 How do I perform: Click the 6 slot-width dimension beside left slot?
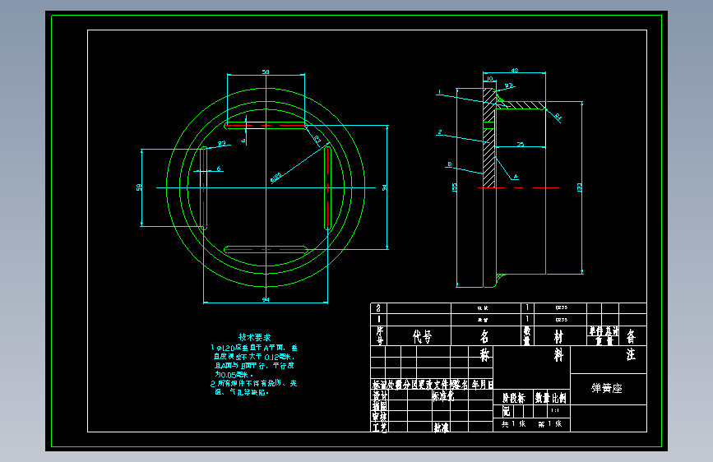pyautogui.click(x=218, y=169)
